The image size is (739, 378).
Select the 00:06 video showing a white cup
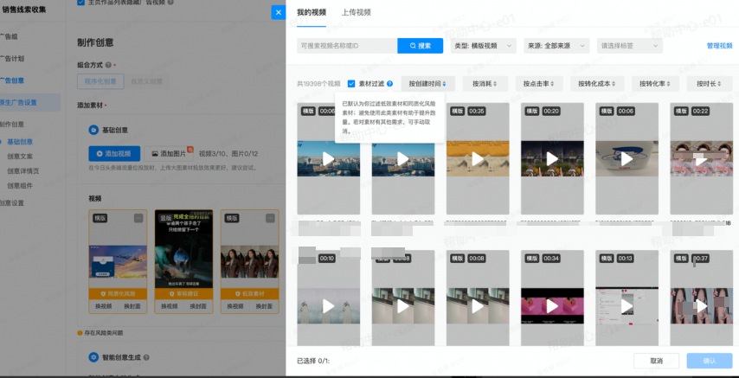pos(627,159)
